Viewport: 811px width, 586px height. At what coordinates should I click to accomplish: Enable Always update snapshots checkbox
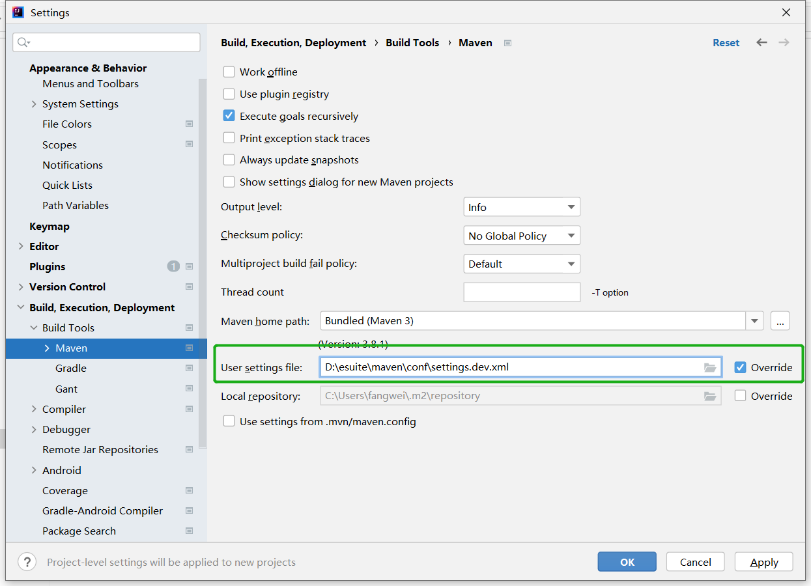click(x=229, y=160)
